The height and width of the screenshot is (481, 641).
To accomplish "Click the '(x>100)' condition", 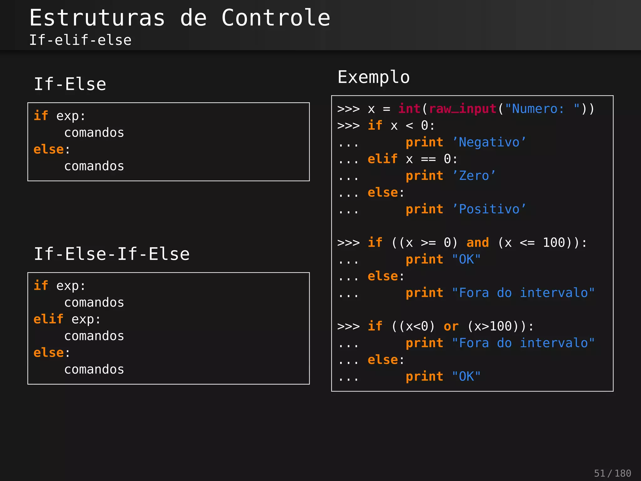I will tap(496, 326).
